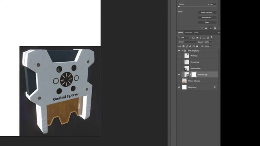Switch to the Layers tab

click(180, 32)
